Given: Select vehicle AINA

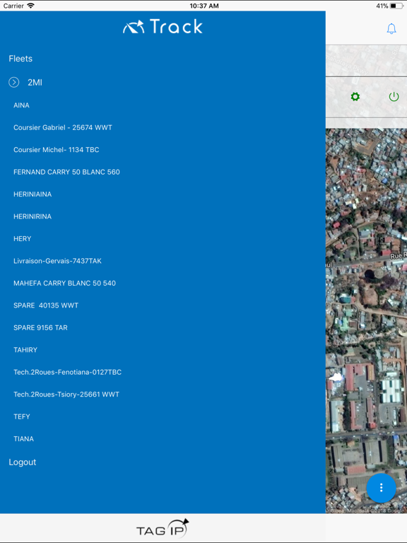Looking at the screenshot, I should 21,105.
